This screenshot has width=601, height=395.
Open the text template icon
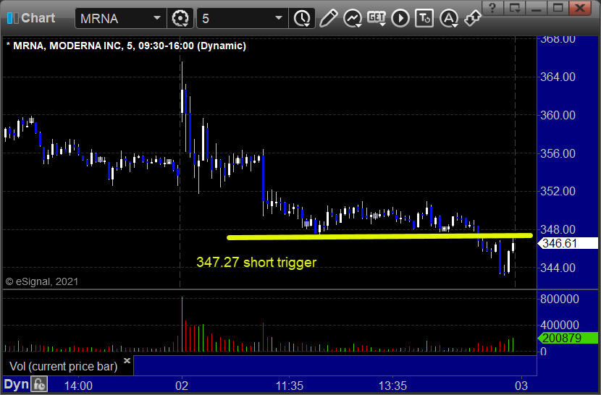(x=424, y=18)
